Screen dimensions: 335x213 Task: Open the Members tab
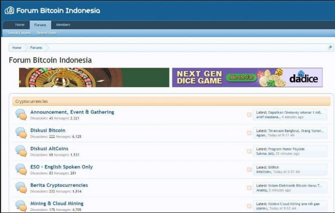tap(63, 25)
